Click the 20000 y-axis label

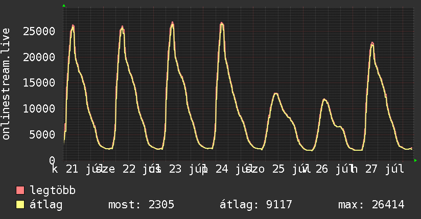pos(39,57)
